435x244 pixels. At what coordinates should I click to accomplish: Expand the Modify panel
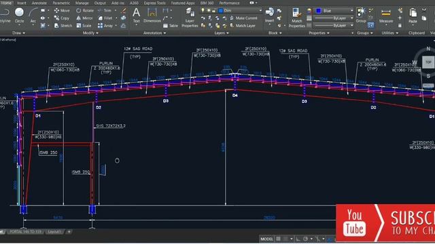[90, 33]
